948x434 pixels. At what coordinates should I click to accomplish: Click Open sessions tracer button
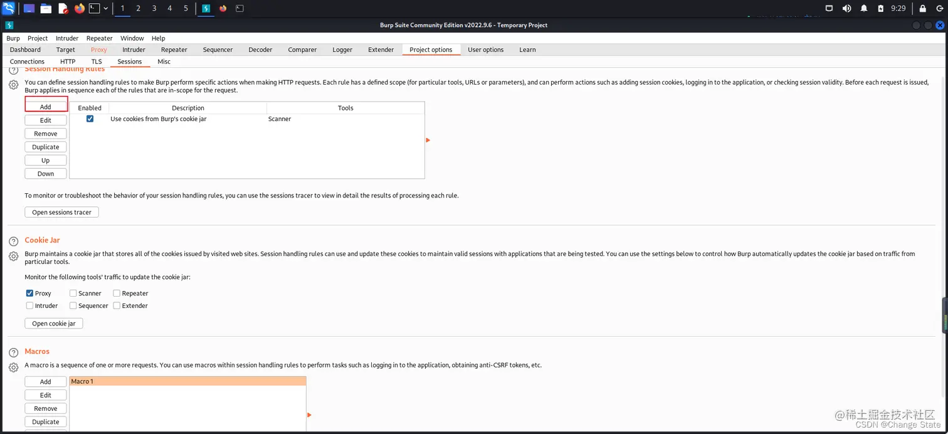point(62,212)
